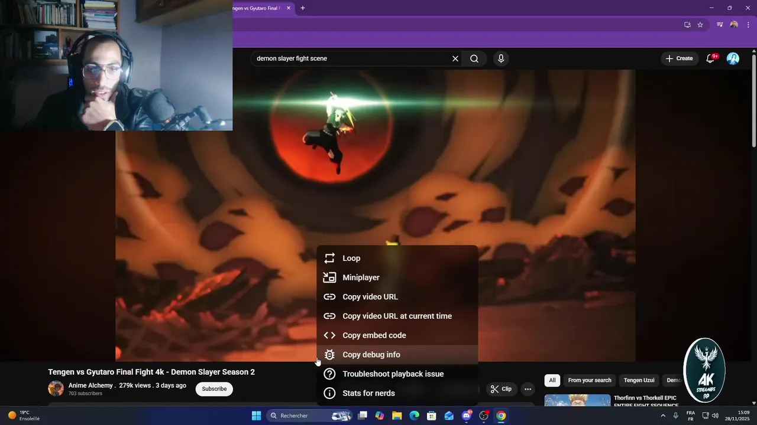Open the three-dot more actions menu
Viewport: 757px width, 425px height.
point(528,389)
